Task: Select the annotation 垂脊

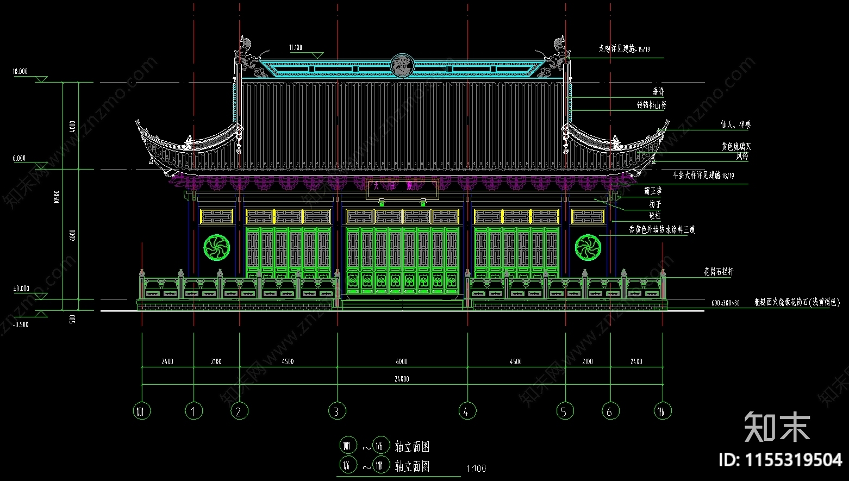Action: point(658,92)
